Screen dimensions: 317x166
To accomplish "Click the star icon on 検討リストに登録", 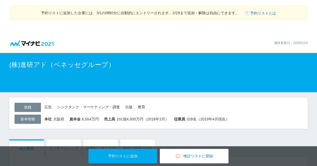I will [178, 156].
